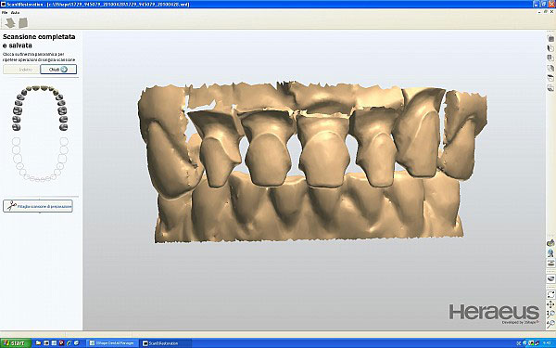Select the lower-left empty molar outline in tooth chart
The height and width of the screenshot is (348, 556).
coord(17,141)
